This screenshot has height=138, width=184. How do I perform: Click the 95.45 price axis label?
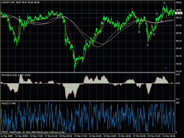(x=179, y=49)
